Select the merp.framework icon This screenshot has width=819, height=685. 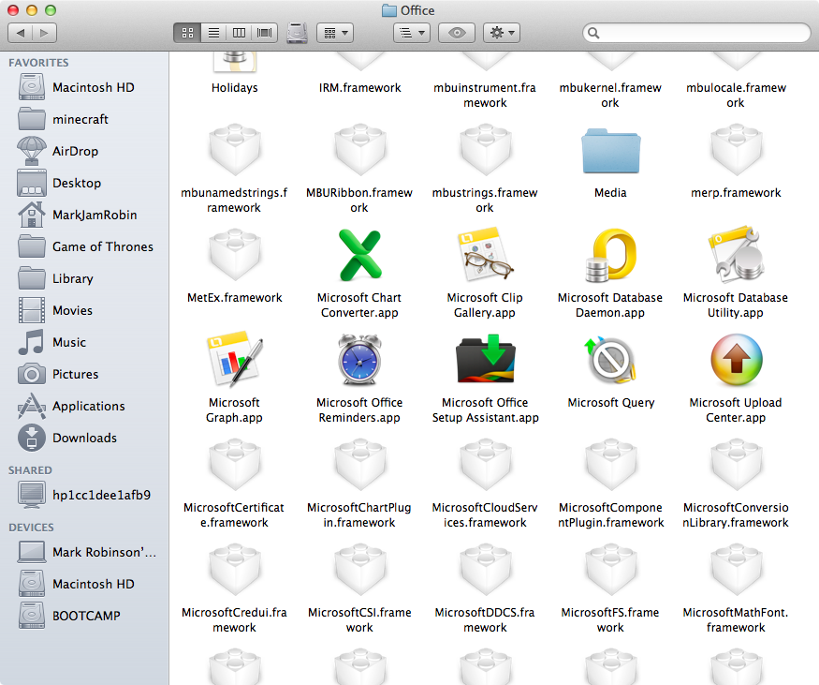(736, 150)
